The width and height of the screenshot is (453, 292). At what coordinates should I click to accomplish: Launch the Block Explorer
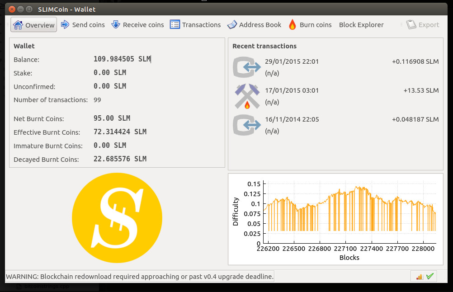pyautogui.click(x=361, y=25)
